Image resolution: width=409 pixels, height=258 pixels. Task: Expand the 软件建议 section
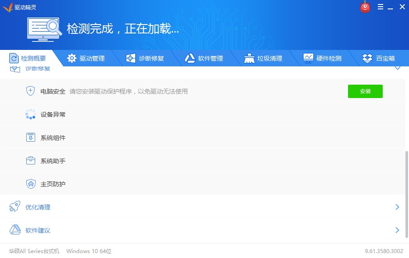coord(397,230)
